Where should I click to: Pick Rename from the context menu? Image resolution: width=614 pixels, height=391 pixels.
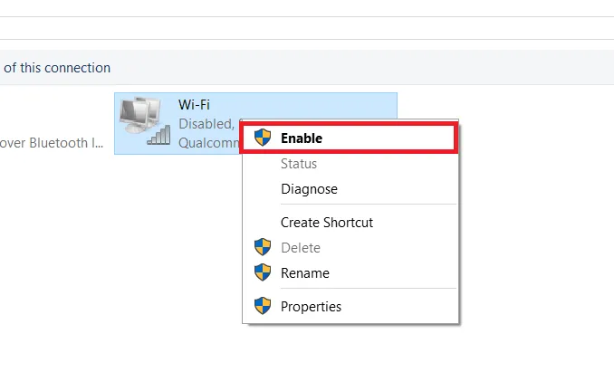pyautogui.click(x=305, y=272)
